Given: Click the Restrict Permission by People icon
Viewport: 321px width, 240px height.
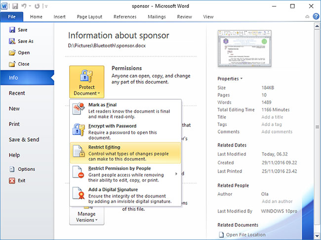Looking at the screenshot, I should coord(79,172).
